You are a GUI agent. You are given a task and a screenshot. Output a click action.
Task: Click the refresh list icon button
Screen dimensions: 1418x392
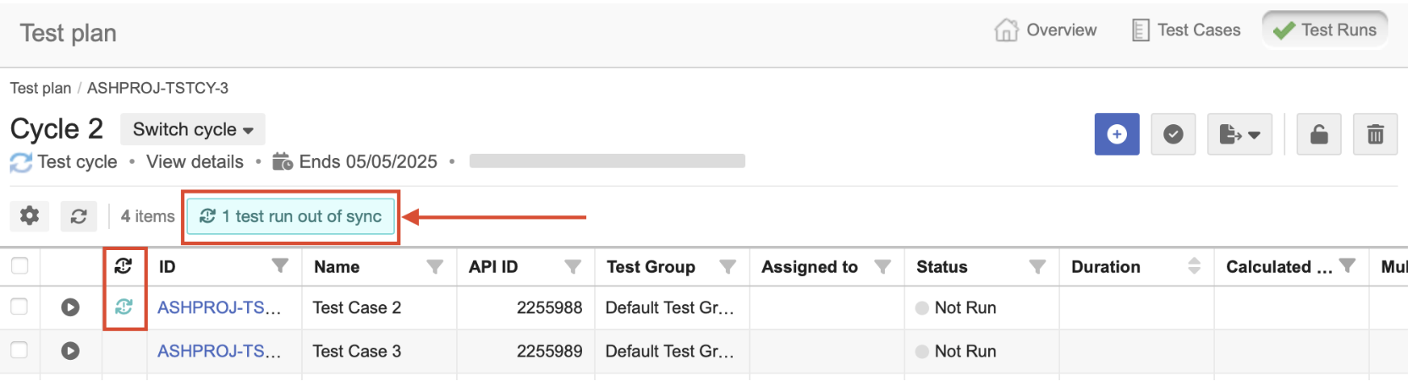[79, 216]
